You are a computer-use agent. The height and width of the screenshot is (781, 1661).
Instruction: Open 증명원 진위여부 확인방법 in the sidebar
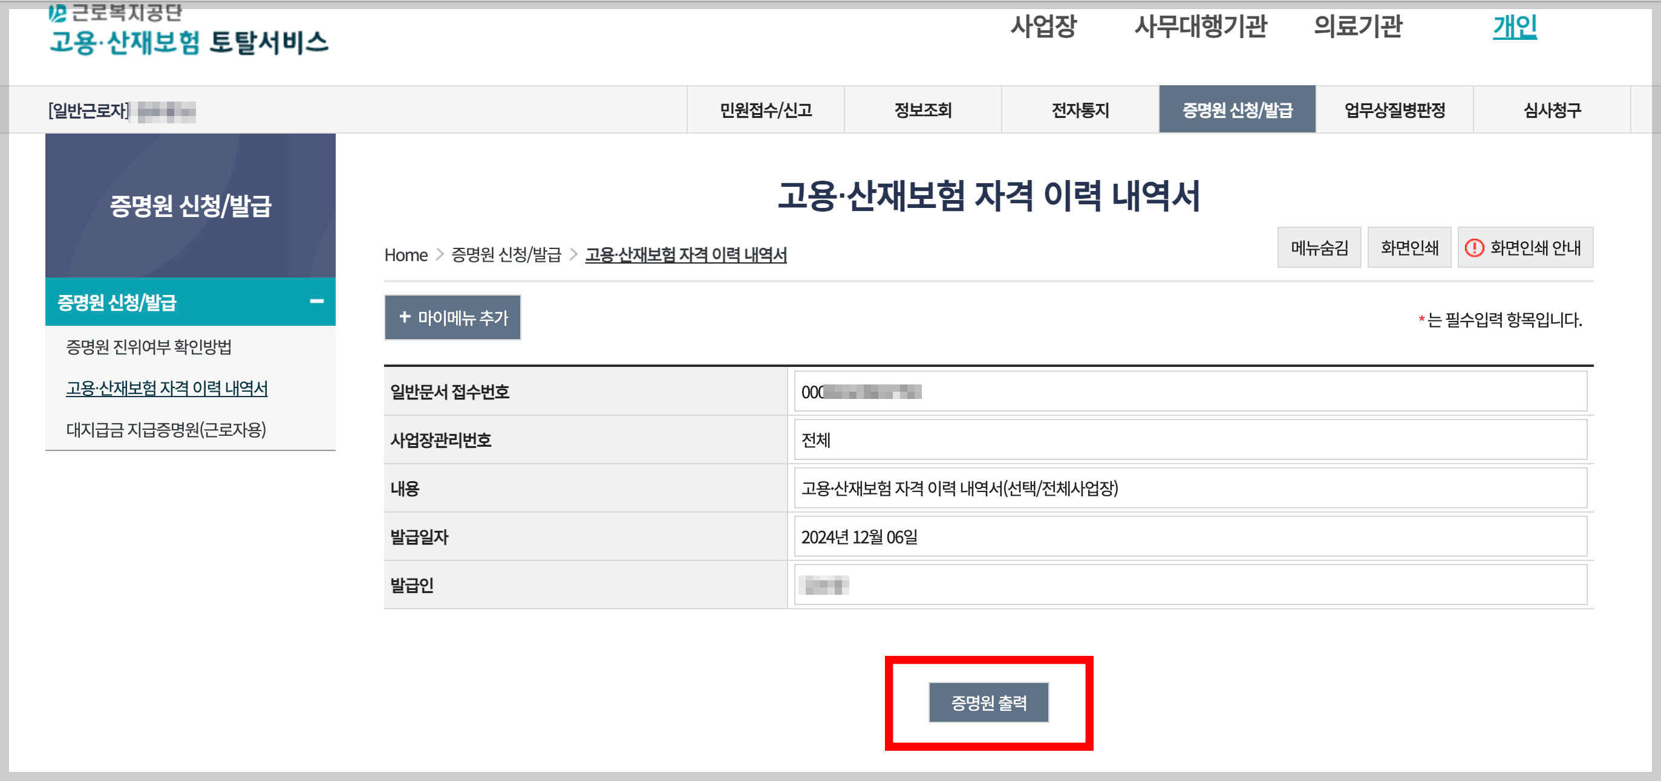[149, 348]
